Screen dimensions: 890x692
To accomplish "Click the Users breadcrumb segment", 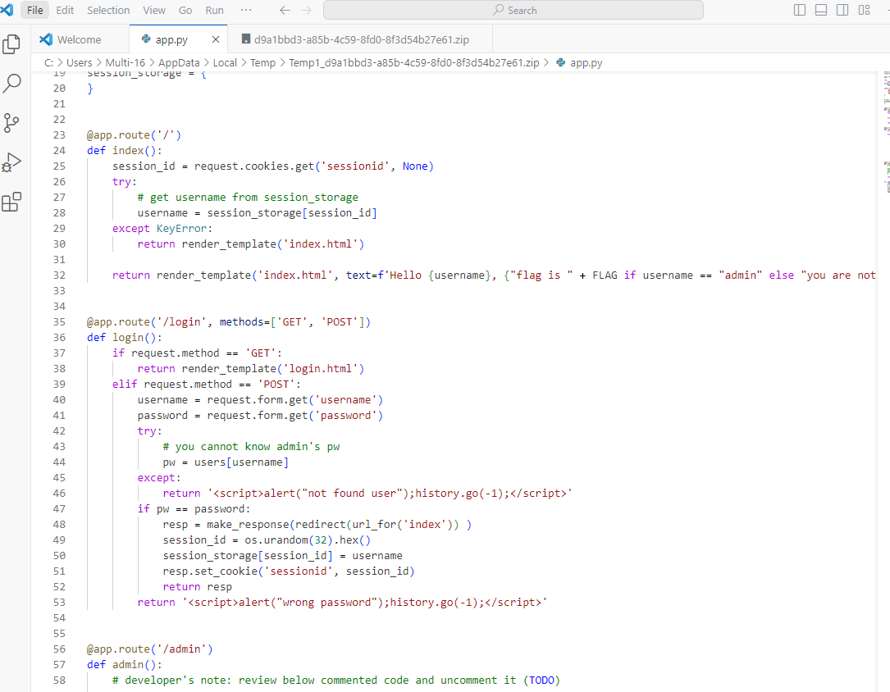I will 79,62.
